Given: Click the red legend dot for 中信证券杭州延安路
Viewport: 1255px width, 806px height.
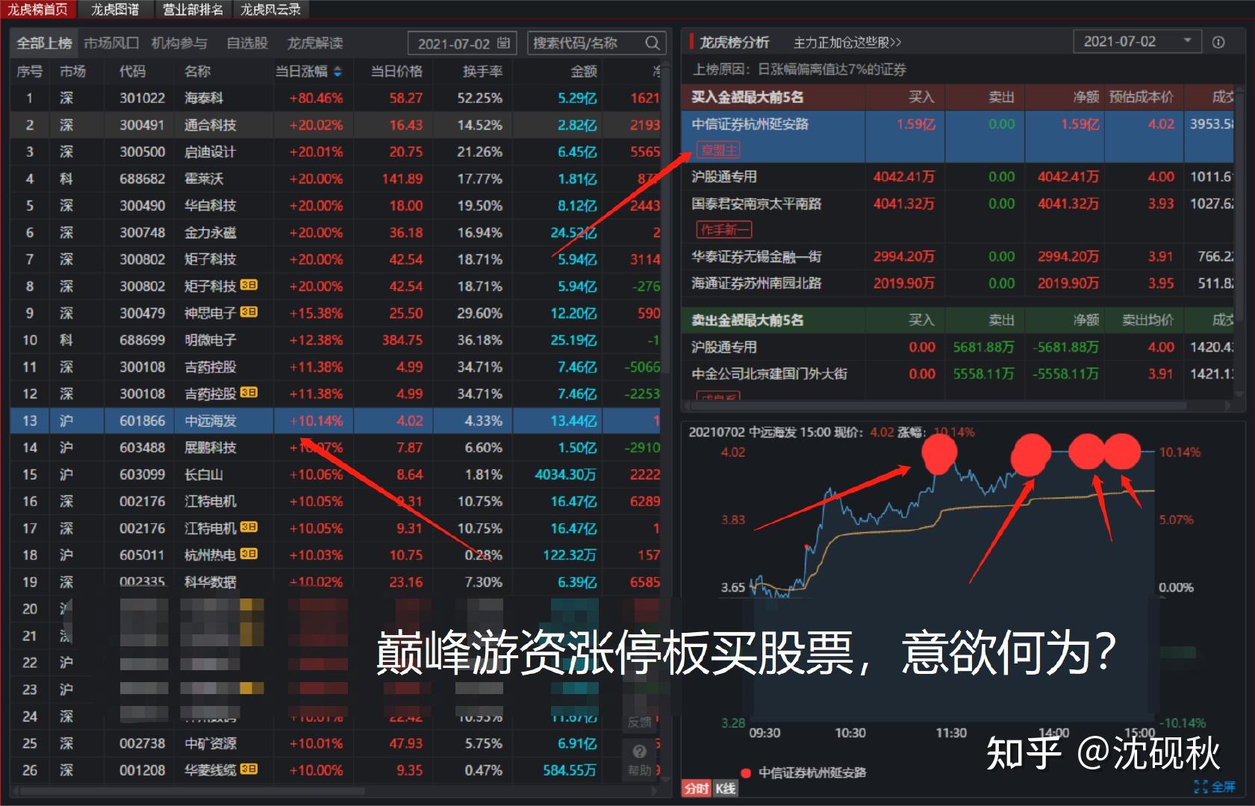Looking at the screenshot, I should tap(745, 773).
